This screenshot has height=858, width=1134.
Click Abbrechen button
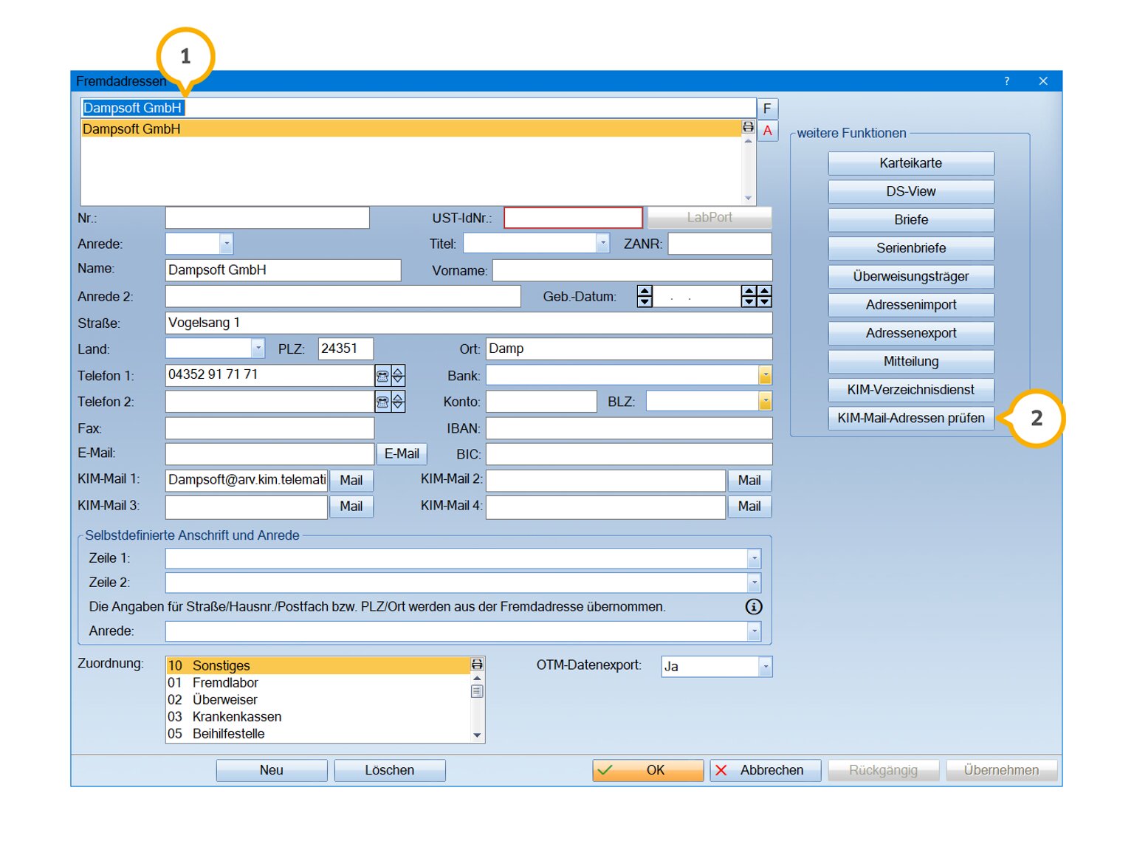tap(766, 770)
